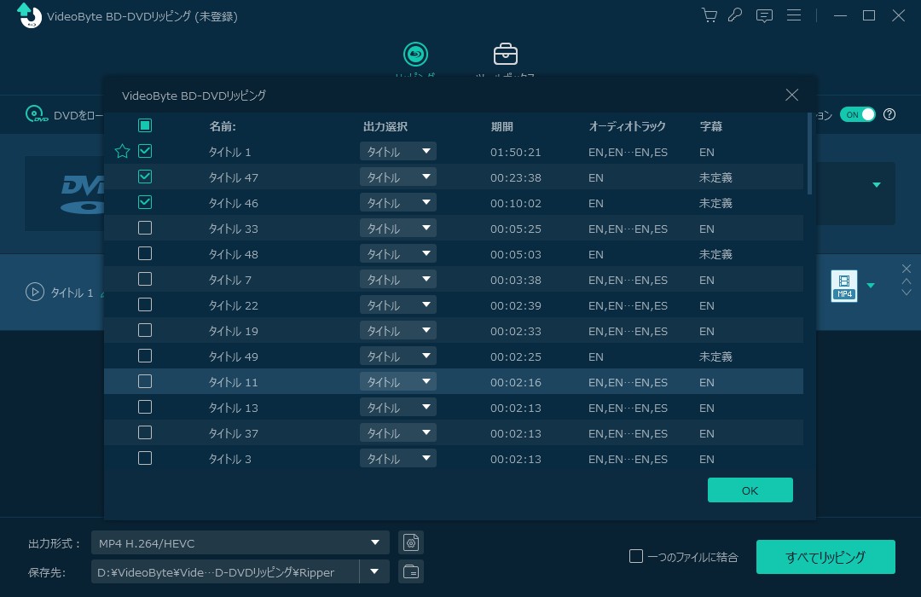Enable merge into one file checkbox
This screenshot has width=921, height=597.
point(636,556)
